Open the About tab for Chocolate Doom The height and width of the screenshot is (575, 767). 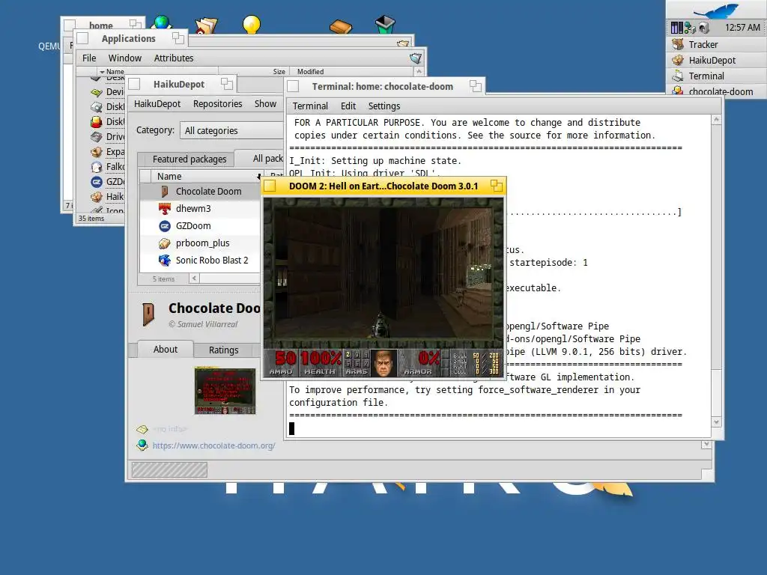(166, 350)
